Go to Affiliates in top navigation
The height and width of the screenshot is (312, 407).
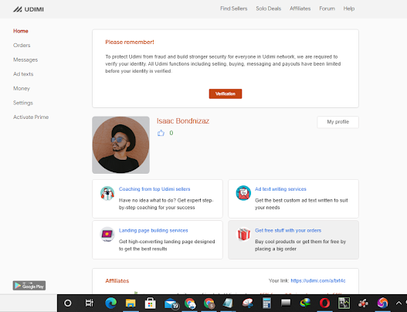pyautogui.click(x=300, y=8)
